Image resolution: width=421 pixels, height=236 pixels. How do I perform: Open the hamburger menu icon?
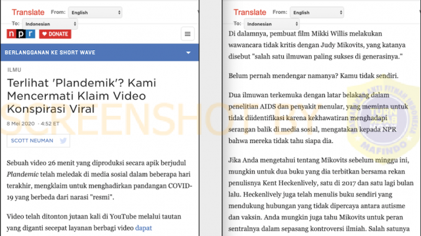pos(188,34)
